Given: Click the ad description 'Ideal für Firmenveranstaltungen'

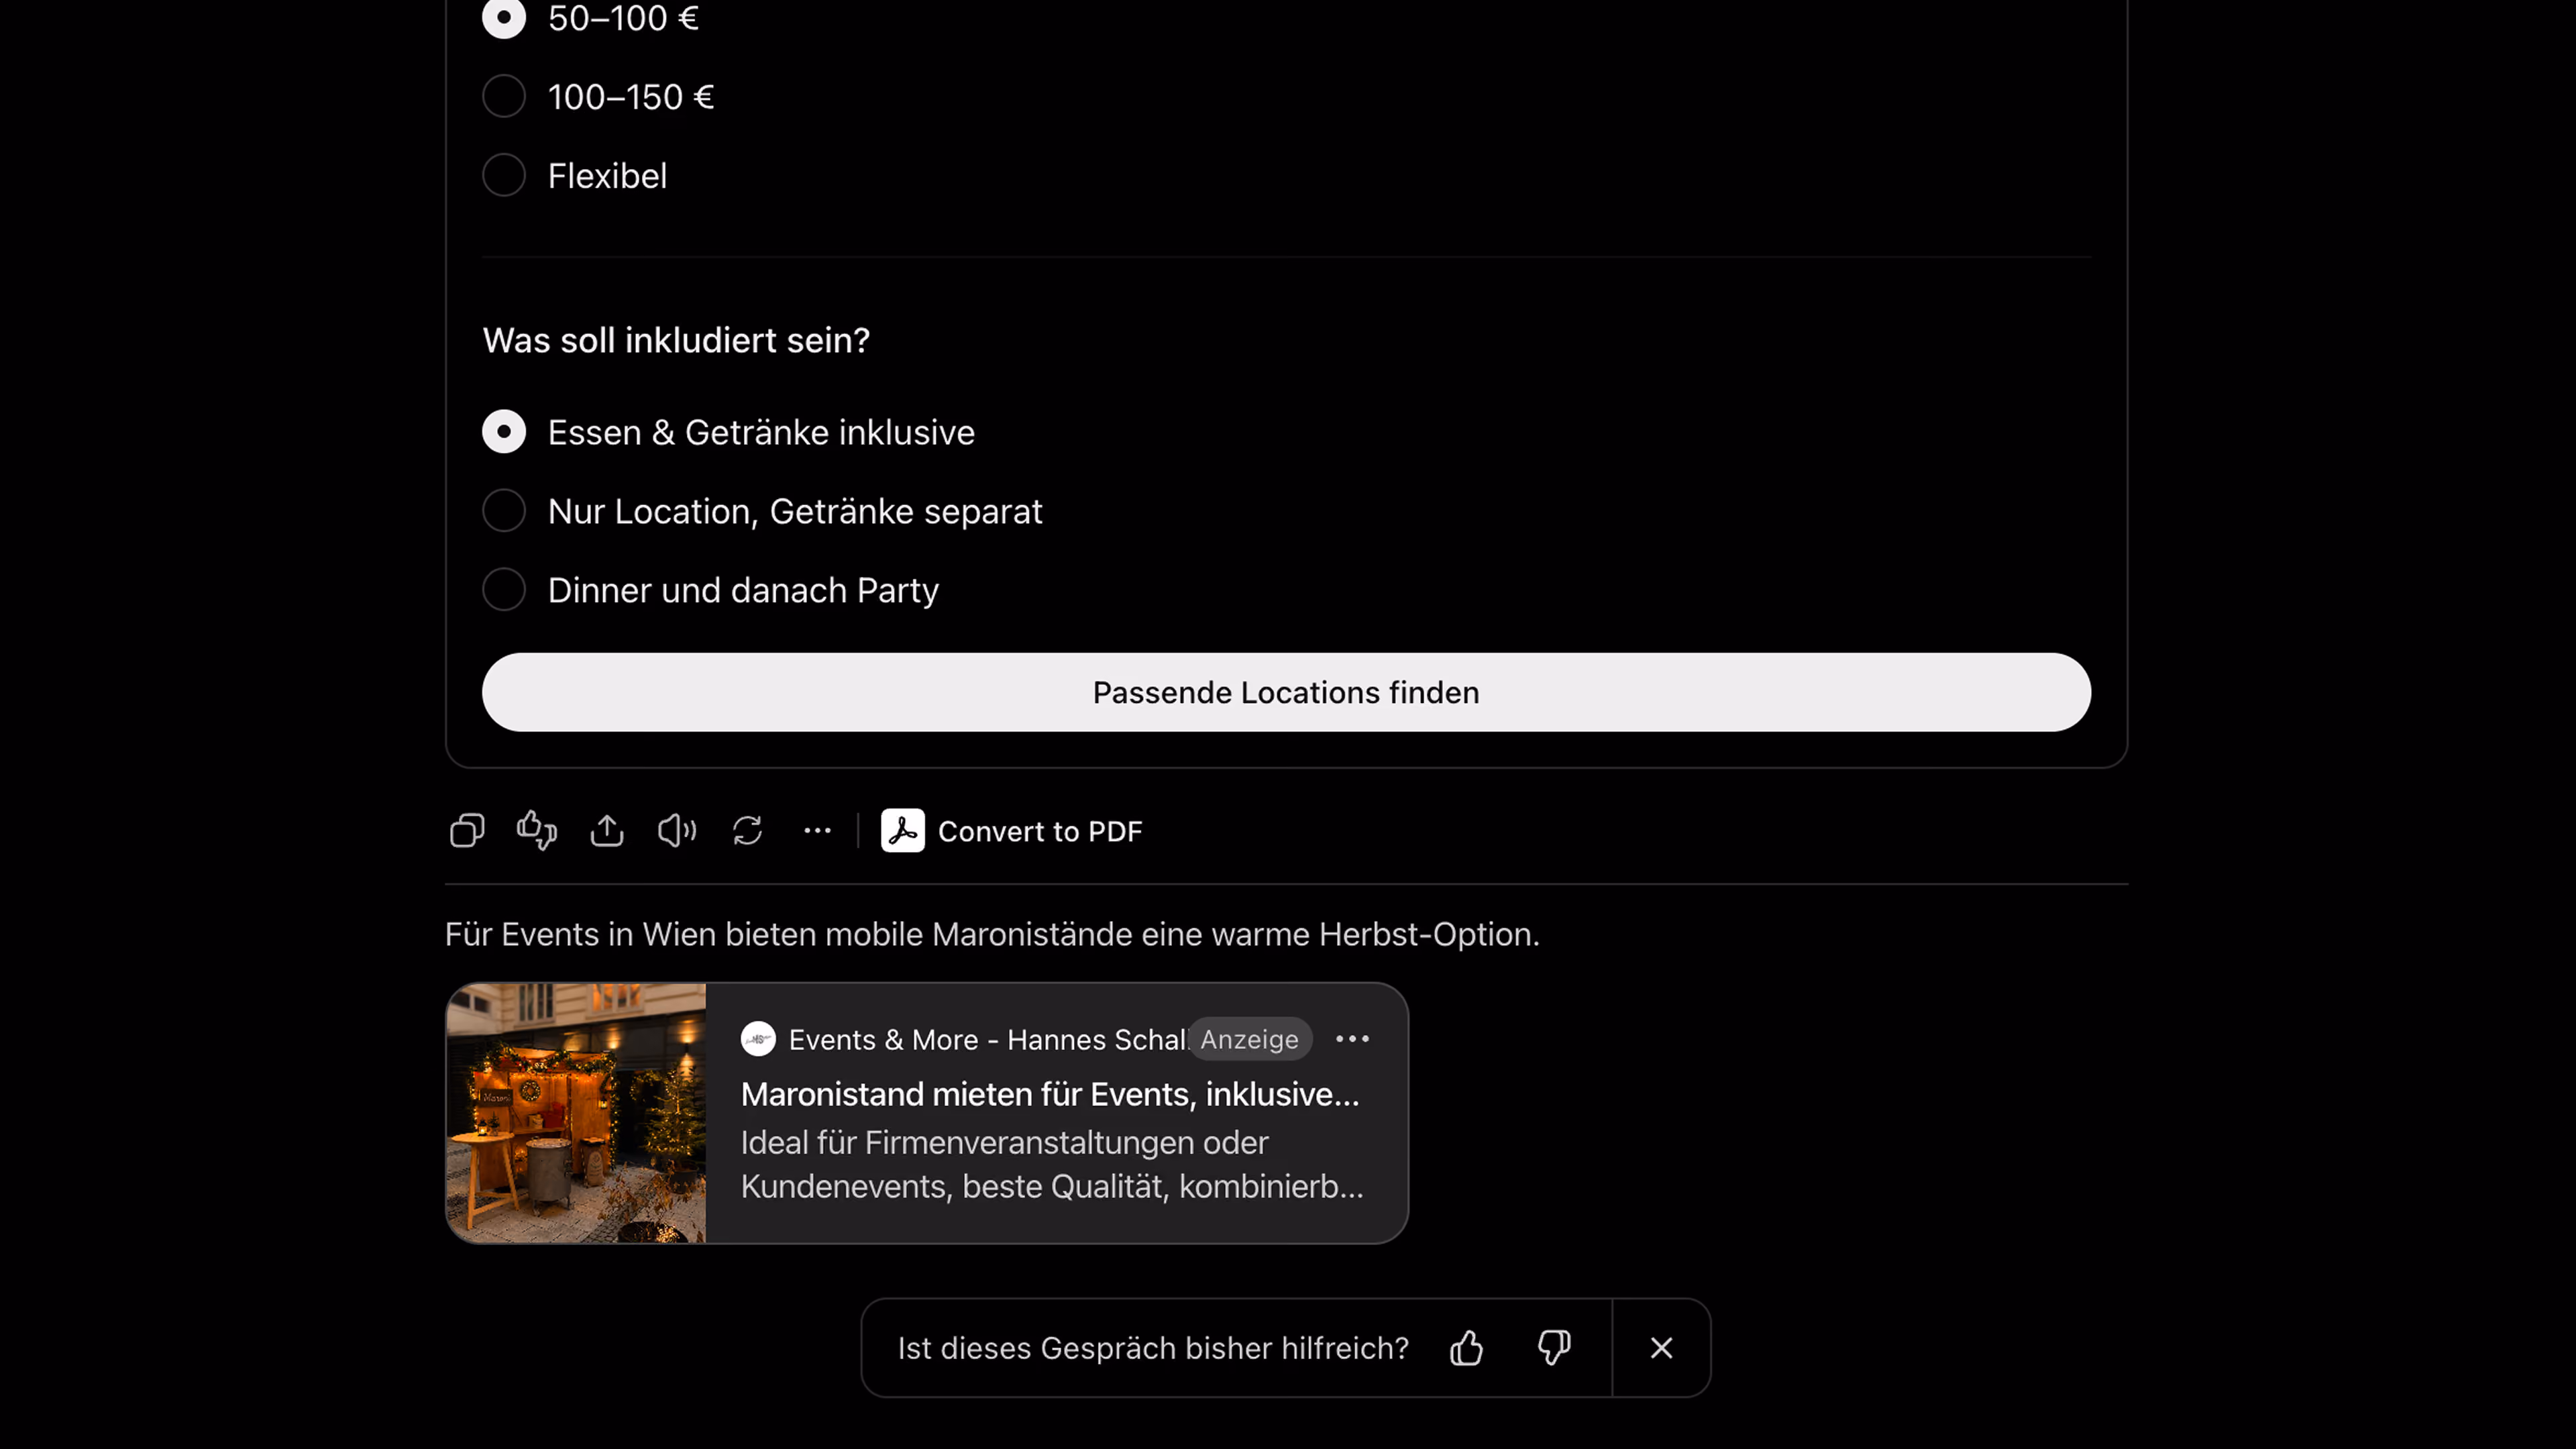Looking at the screenshot, I should pos(1052,1165).
